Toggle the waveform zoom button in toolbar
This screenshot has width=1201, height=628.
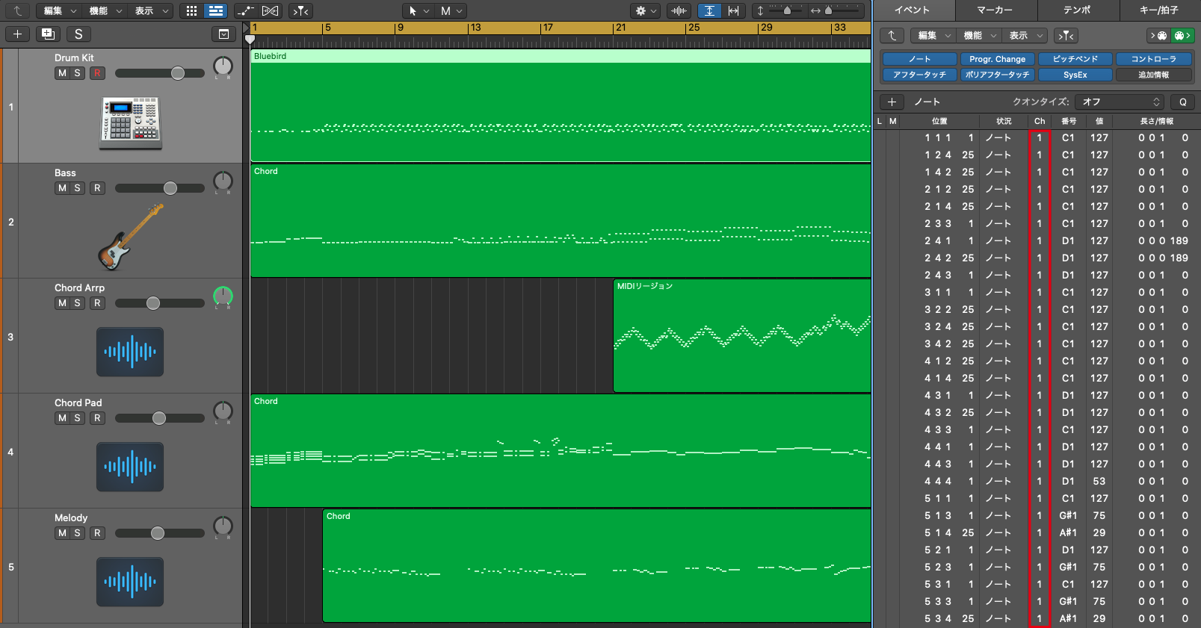[679, 10]
